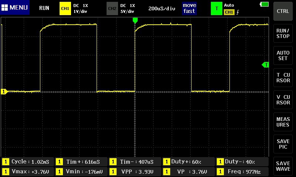This screenshot has width=296, height=177.
Task: Select the Vmin: -176mV measurement
Action: click(81, 171)
